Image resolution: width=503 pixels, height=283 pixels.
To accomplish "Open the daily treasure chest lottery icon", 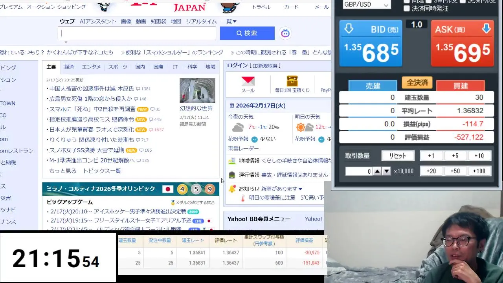I will (x=292, y=81).
